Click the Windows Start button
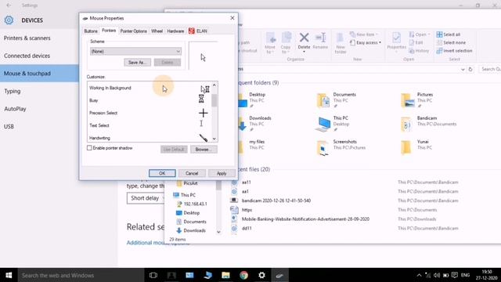Image resolution: width=501 pixels, height=282 pixels. (x=9, y=275)
